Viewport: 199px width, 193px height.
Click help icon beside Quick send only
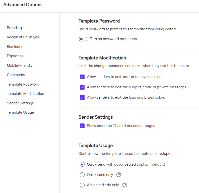tap(119, 175)
